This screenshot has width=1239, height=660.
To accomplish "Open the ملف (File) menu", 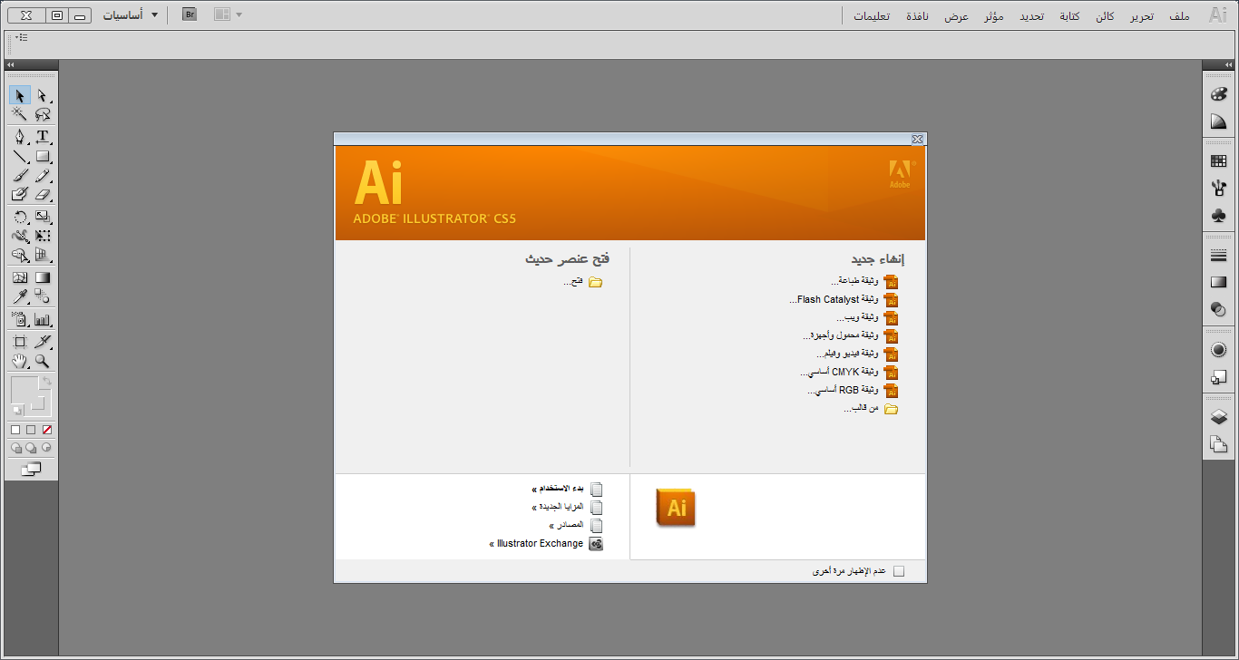I will click(x=1180, y=16).
